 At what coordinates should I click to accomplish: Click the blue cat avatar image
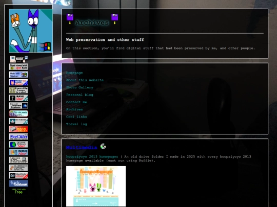click(31, 31)
